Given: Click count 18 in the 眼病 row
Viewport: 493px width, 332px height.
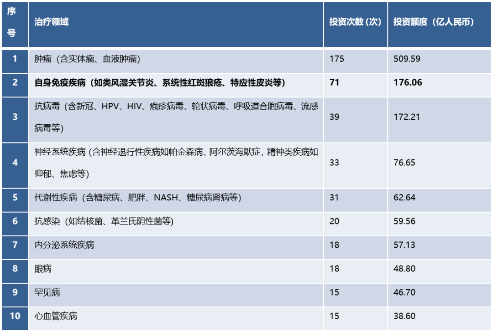Looking at the screenshot, I should [x=334, y=269].
